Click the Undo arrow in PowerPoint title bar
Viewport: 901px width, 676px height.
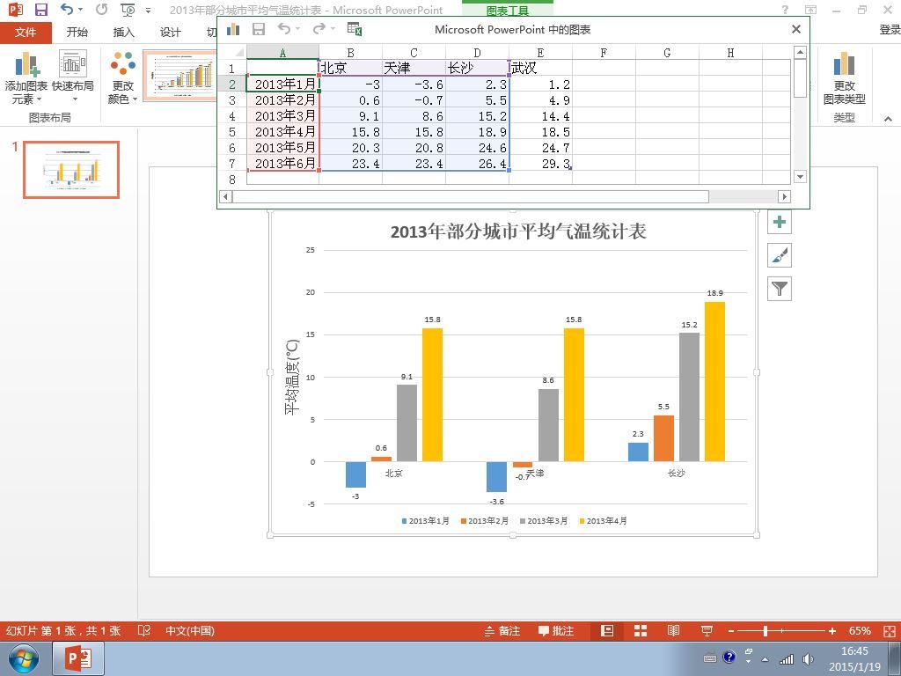pos(67,9)
